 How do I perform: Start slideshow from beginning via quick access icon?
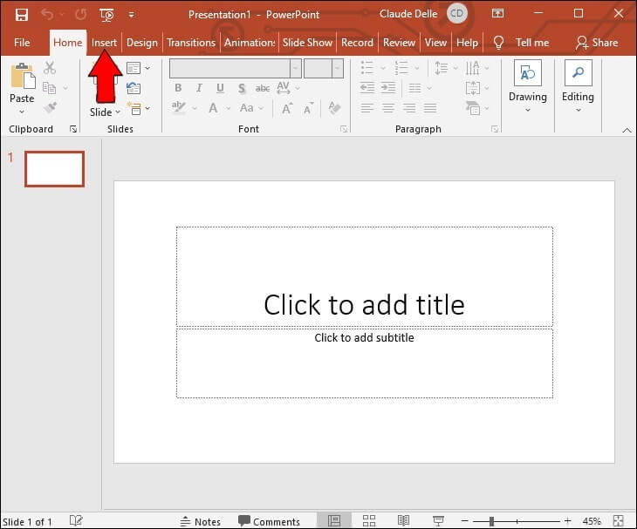(106, 15)
